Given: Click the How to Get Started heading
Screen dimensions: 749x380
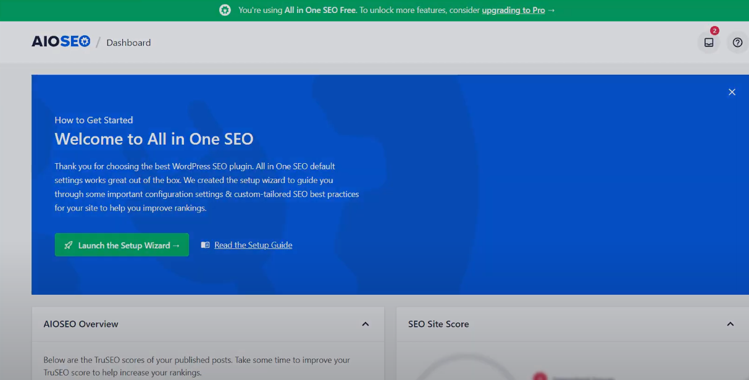Looking at the screenshot, I should pyautogui.click(x=94, y=120).
